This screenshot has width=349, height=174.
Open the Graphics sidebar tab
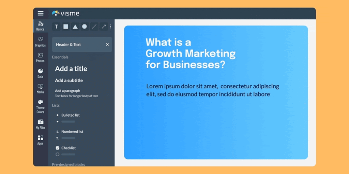(40, 42)
